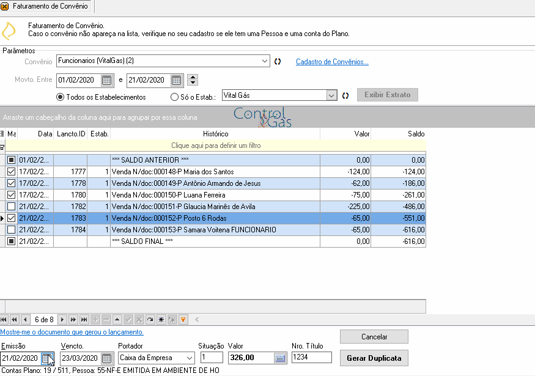Open calendar picker for Vencto. date
The width and height of the screenshot is (535, 376).
point(107,358)
